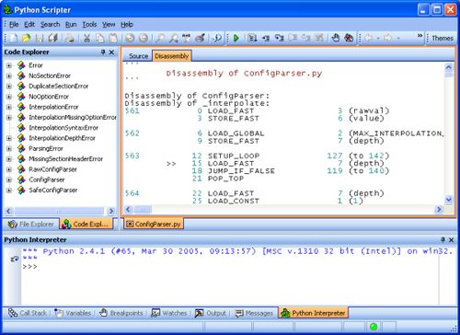Click the Cut scissors icon

[x=86, y=38]
